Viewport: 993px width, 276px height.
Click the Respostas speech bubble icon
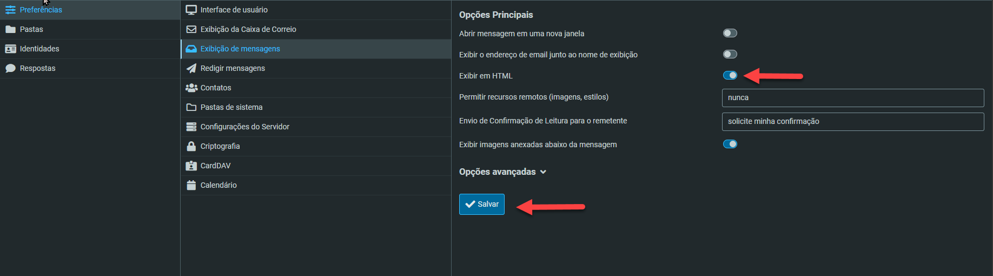pyautogui.click(x=10, y=68)
